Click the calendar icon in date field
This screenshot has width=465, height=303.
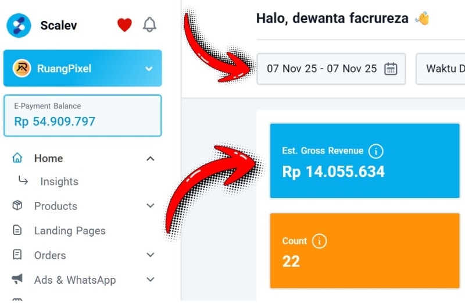coord(391,69)
